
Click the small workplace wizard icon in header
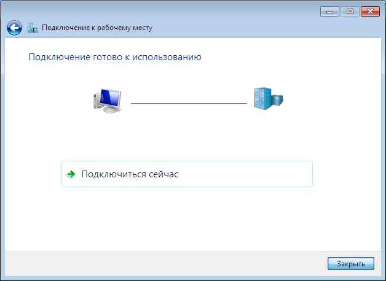click(x=33, y=28)
